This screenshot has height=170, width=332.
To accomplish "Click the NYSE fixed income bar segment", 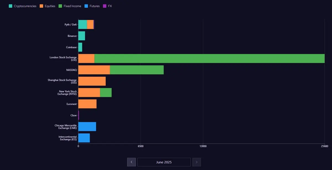I will tap(106, 92).
